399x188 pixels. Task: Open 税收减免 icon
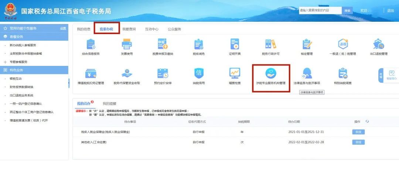[x=198, y=44]
